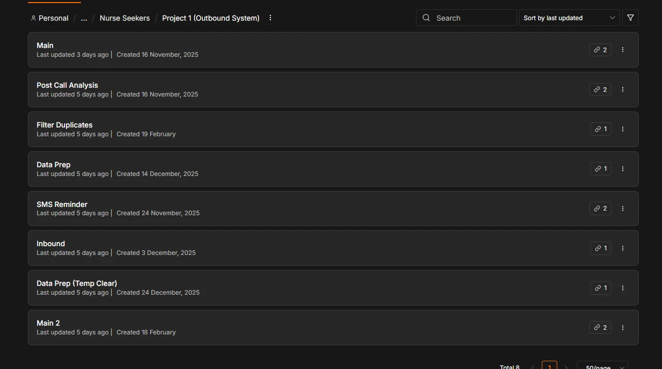662x369 pixels.
Task: Click the link count badge on Main
Action: (600, 50)
